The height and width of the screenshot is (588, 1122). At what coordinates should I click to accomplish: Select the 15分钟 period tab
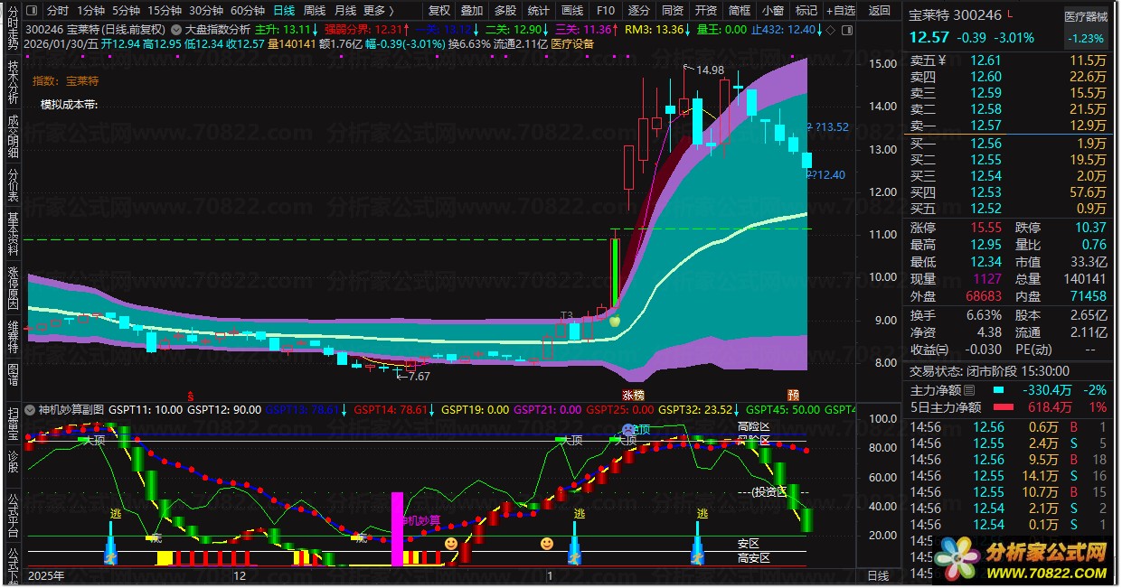click(165, 11)
